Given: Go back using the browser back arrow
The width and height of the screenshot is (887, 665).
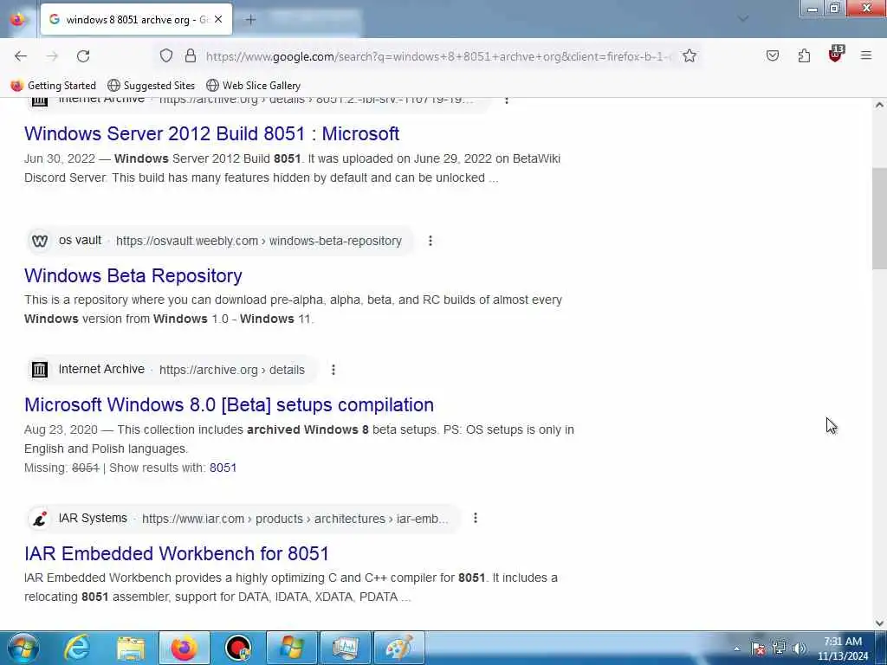Looking at the screenshot, I should click(21, 56).
